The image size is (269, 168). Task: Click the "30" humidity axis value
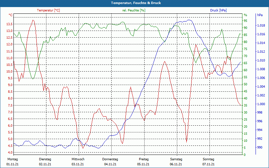point(245,113)
